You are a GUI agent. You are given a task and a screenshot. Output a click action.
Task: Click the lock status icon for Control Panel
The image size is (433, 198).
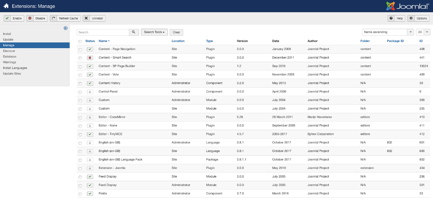click(90, 92)
